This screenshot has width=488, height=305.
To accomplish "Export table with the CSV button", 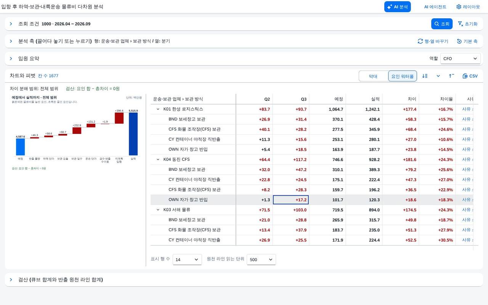I will pos(470,76).
